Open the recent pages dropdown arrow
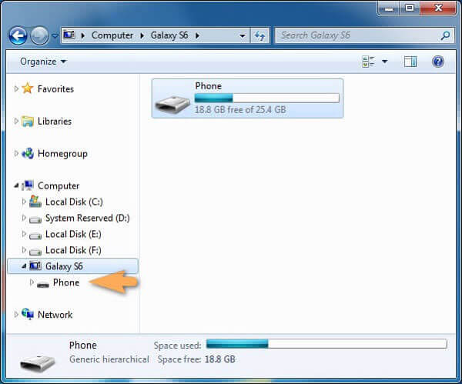The height and width of the screenshot is (384, 462). [55, 36]
